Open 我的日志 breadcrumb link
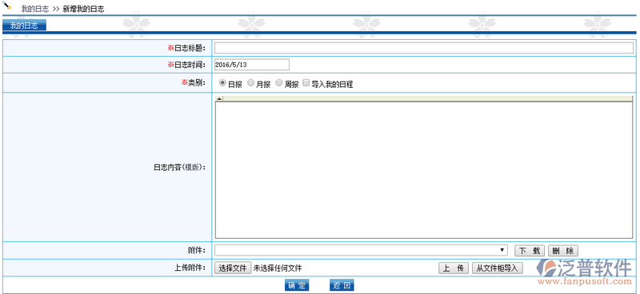The width and height of the screenshot is (640, 294). coord(34,9)
